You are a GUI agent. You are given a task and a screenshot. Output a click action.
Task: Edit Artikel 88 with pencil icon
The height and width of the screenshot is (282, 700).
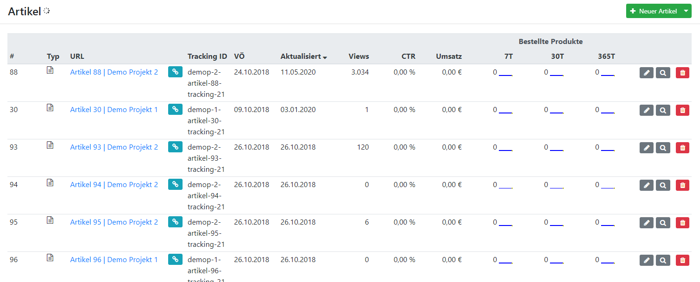coord(647,73)
